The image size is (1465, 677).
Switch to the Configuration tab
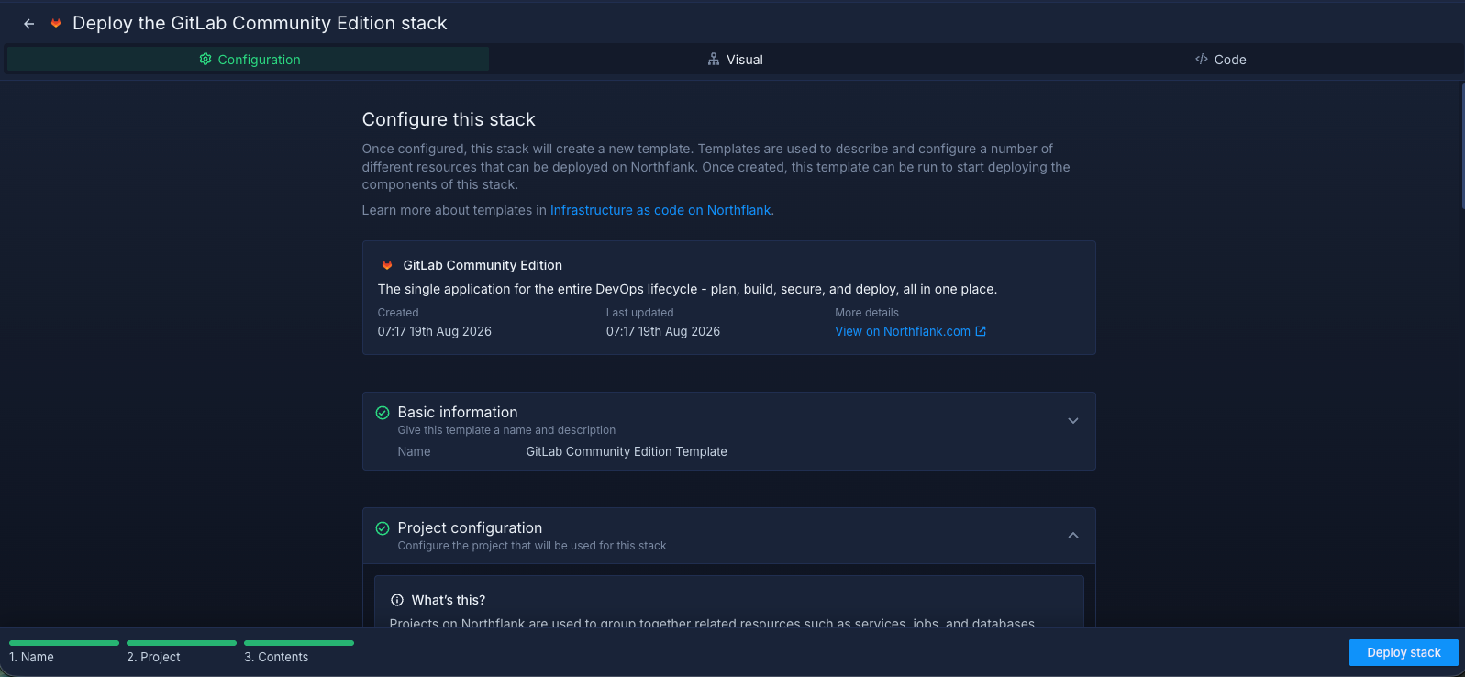[249, 60]
